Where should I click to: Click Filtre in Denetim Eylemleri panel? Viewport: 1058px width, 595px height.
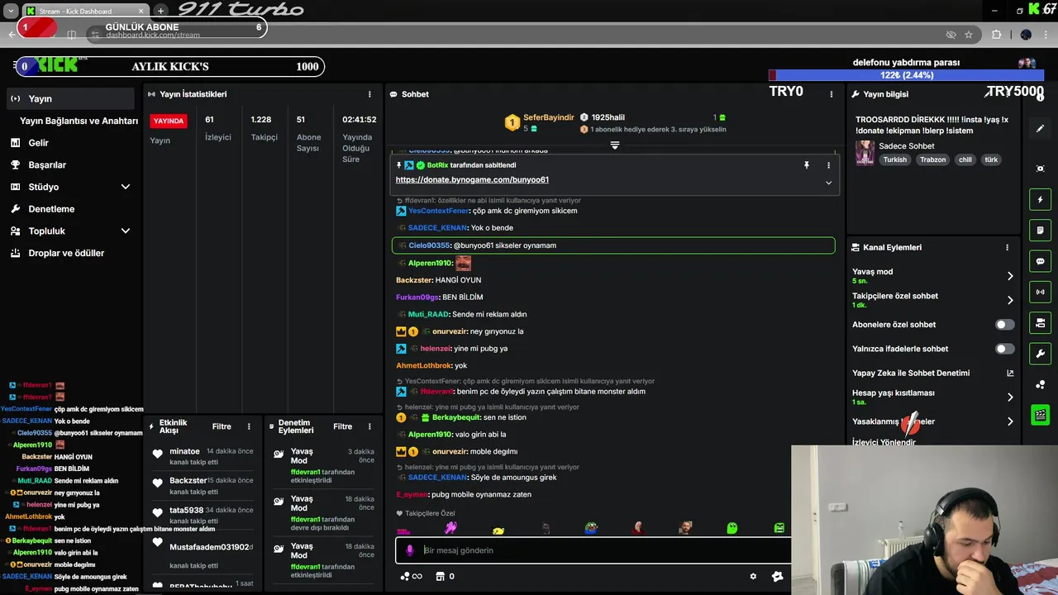coord(342,426)
